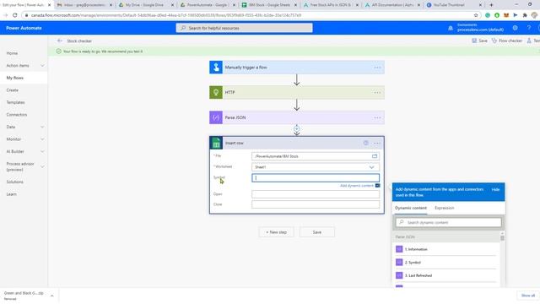
Task: Open Connectors in the sidebar
Action: [17, 115]
